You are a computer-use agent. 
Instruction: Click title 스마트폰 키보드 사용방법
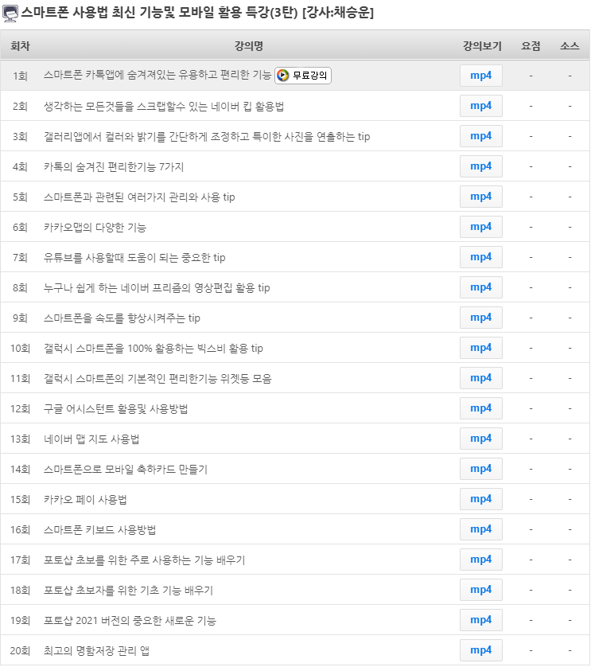coord(99,529)
